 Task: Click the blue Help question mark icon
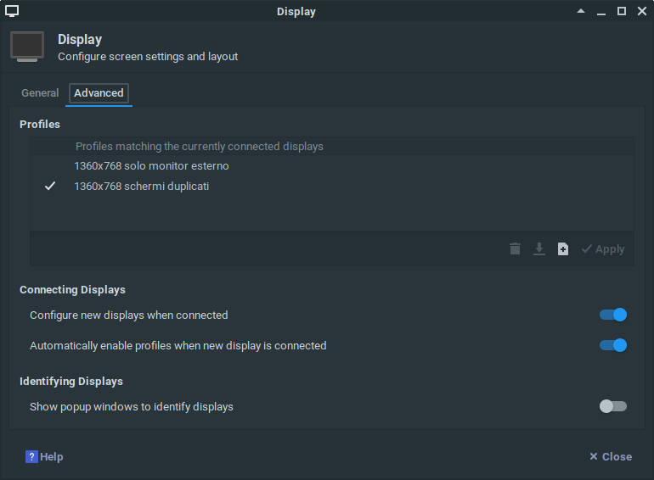[31, 456]
